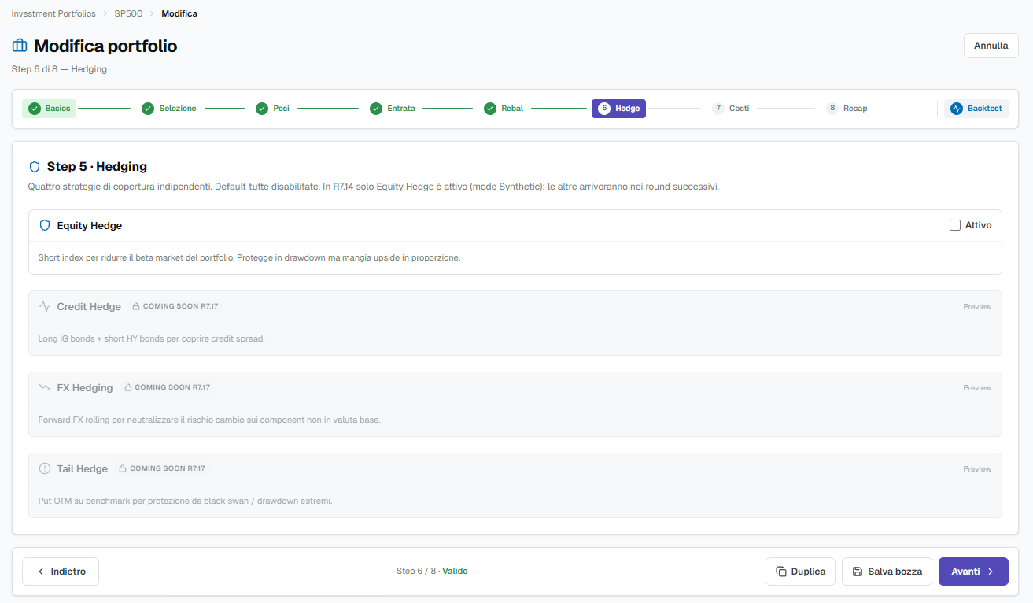Click the trending-down icon beside FX Hedging
This screenshot has width=1033, height=603.
[45, 387]
